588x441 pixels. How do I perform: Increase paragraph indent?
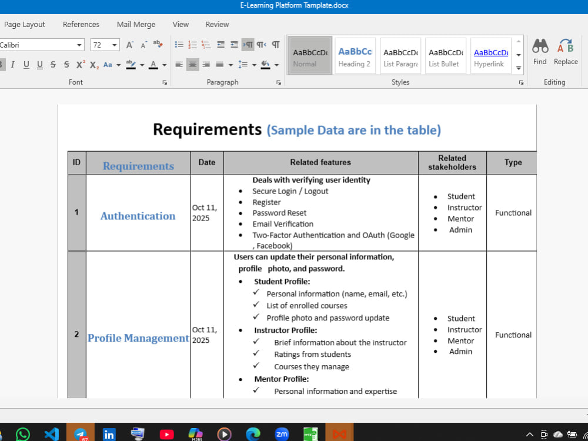point(235,45)
